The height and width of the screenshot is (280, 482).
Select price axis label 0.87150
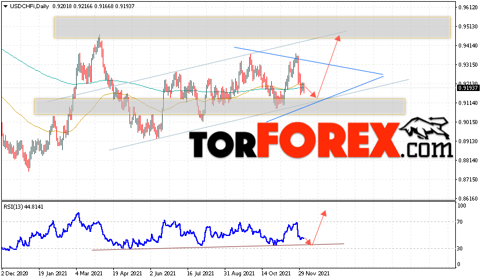468,179
